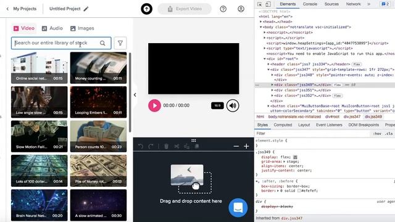Click the black upload arrow button
This screenshot has height=222, width=395.
(x=147, y=9)
